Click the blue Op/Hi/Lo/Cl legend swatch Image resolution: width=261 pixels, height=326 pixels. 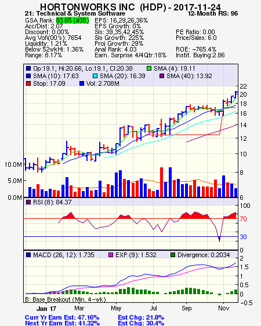click(x=28, y=68)
